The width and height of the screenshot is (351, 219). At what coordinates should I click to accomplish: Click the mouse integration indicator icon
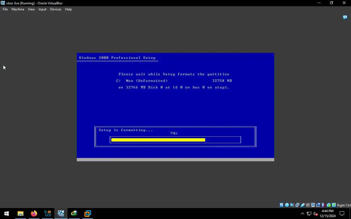tap(329, 205)
